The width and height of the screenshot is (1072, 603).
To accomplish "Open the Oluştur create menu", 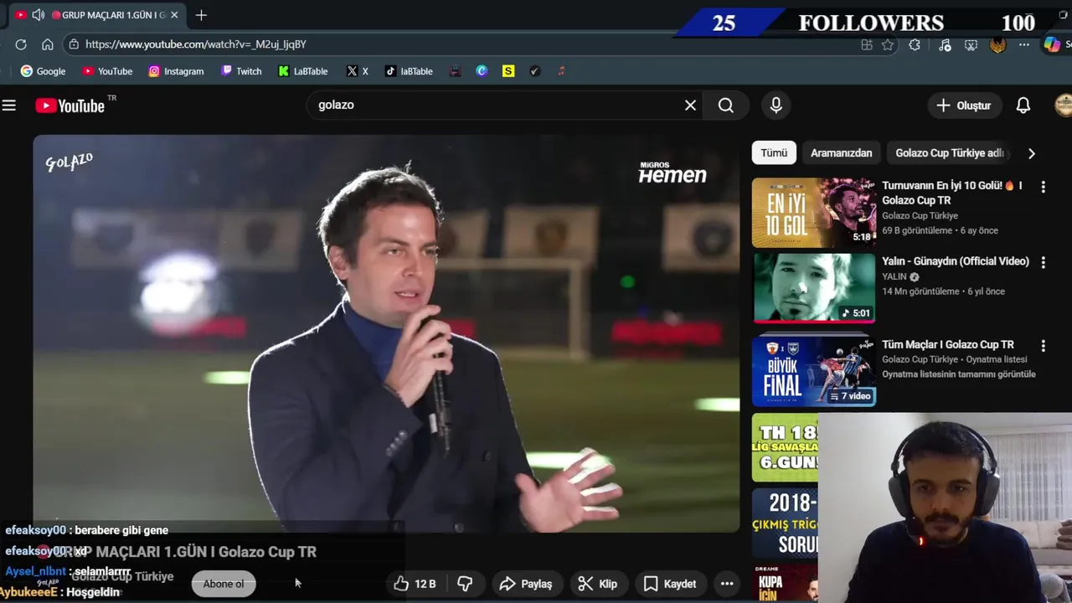I will [x=963, y=106].
